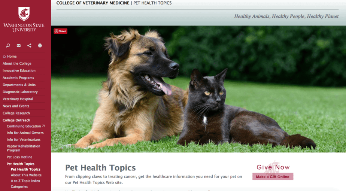Viewport: 346px width, 191px height.
Task: Click the envelope contact icon
Action: 19,45
